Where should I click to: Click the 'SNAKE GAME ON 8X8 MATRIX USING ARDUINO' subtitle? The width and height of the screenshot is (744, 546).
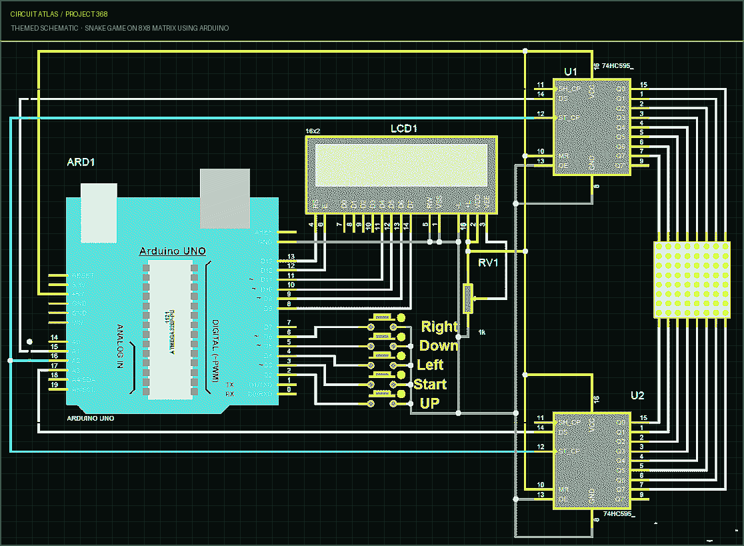[x=157, y=29]
